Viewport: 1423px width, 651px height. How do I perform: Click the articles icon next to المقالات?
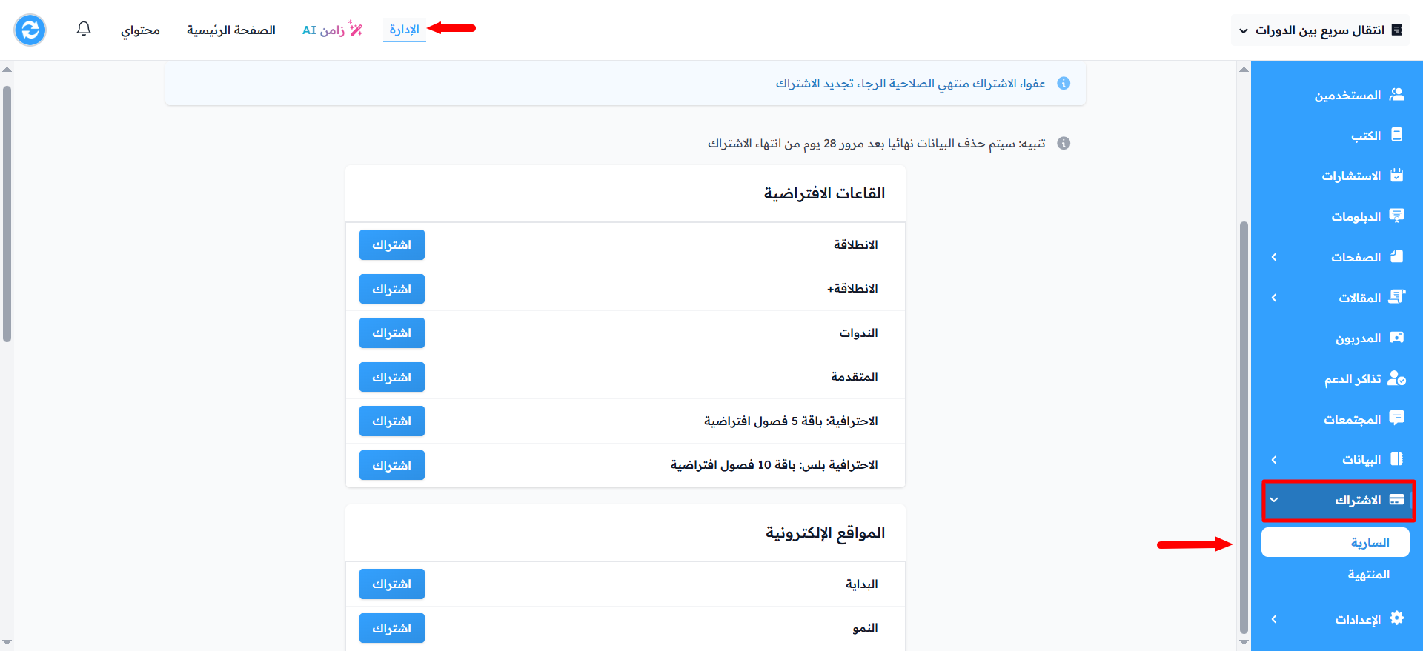pyautogui.click(x=1397, y=297)
